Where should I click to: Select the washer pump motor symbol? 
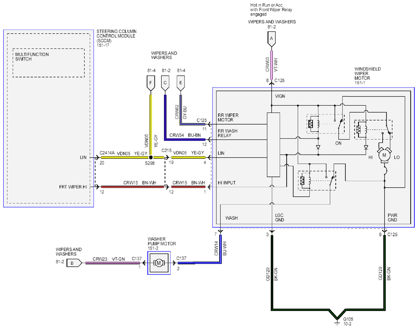point(159,263)
